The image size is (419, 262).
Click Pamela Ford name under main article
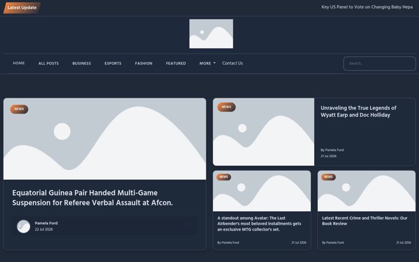tap(46, 223)
